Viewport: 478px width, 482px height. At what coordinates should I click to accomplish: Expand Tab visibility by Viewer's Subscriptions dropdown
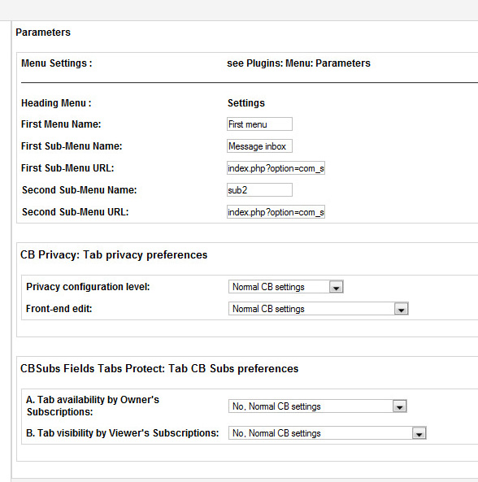click(328, 433)
